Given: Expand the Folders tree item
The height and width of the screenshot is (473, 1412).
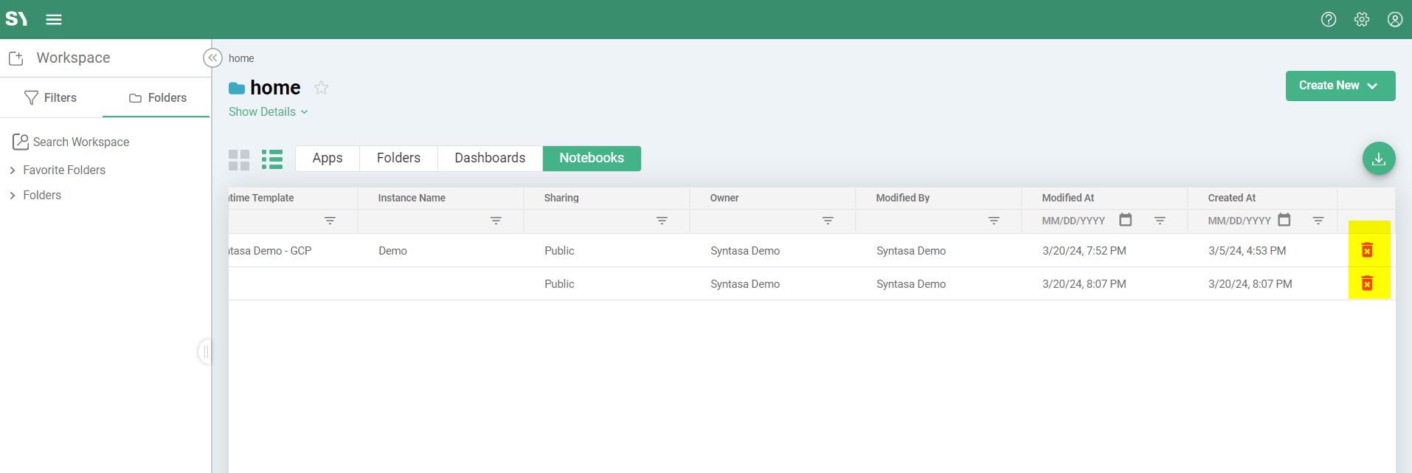Looking at the screenshot, I should (13, 196).
